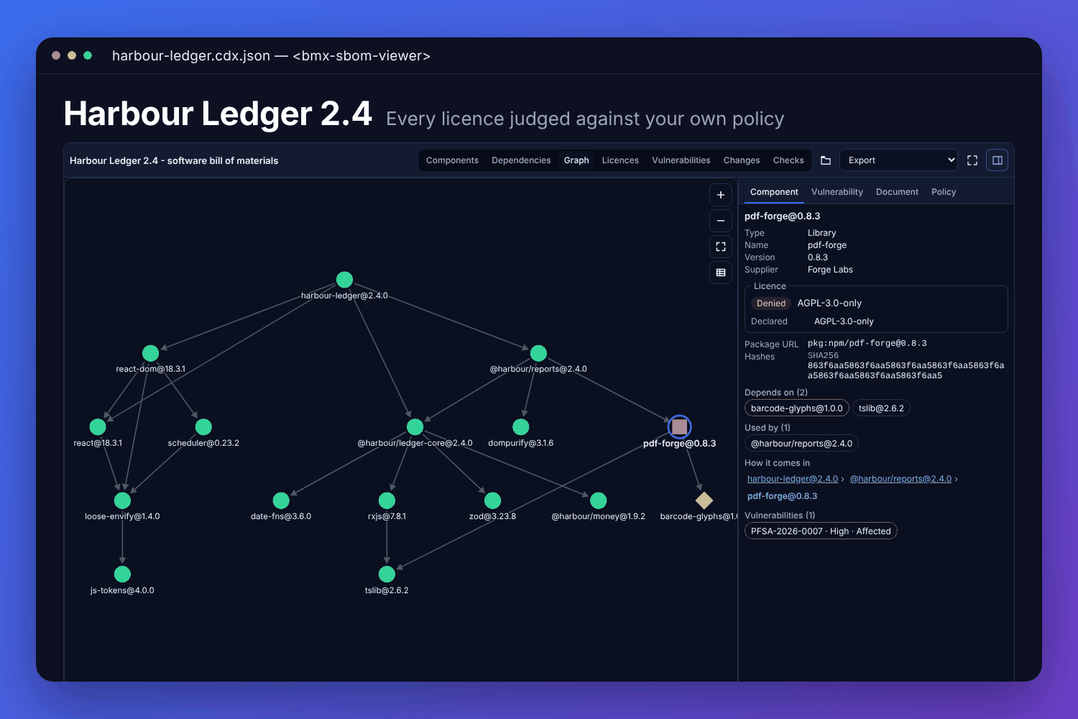The width and height of the screenshot is (1078, 719).
Task: Select the loose-envify@1.4.0 node
Action: coord(122,500)
